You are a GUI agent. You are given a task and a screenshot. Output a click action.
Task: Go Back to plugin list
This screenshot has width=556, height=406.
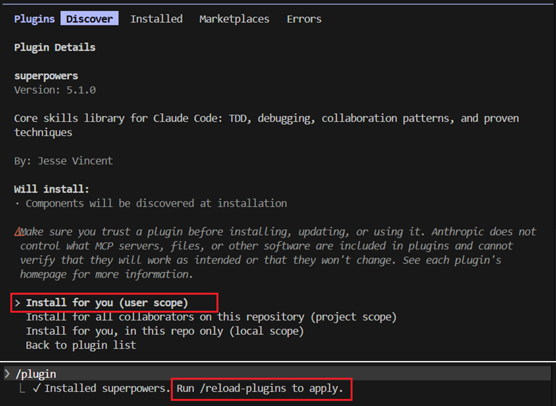click(81, 345)
